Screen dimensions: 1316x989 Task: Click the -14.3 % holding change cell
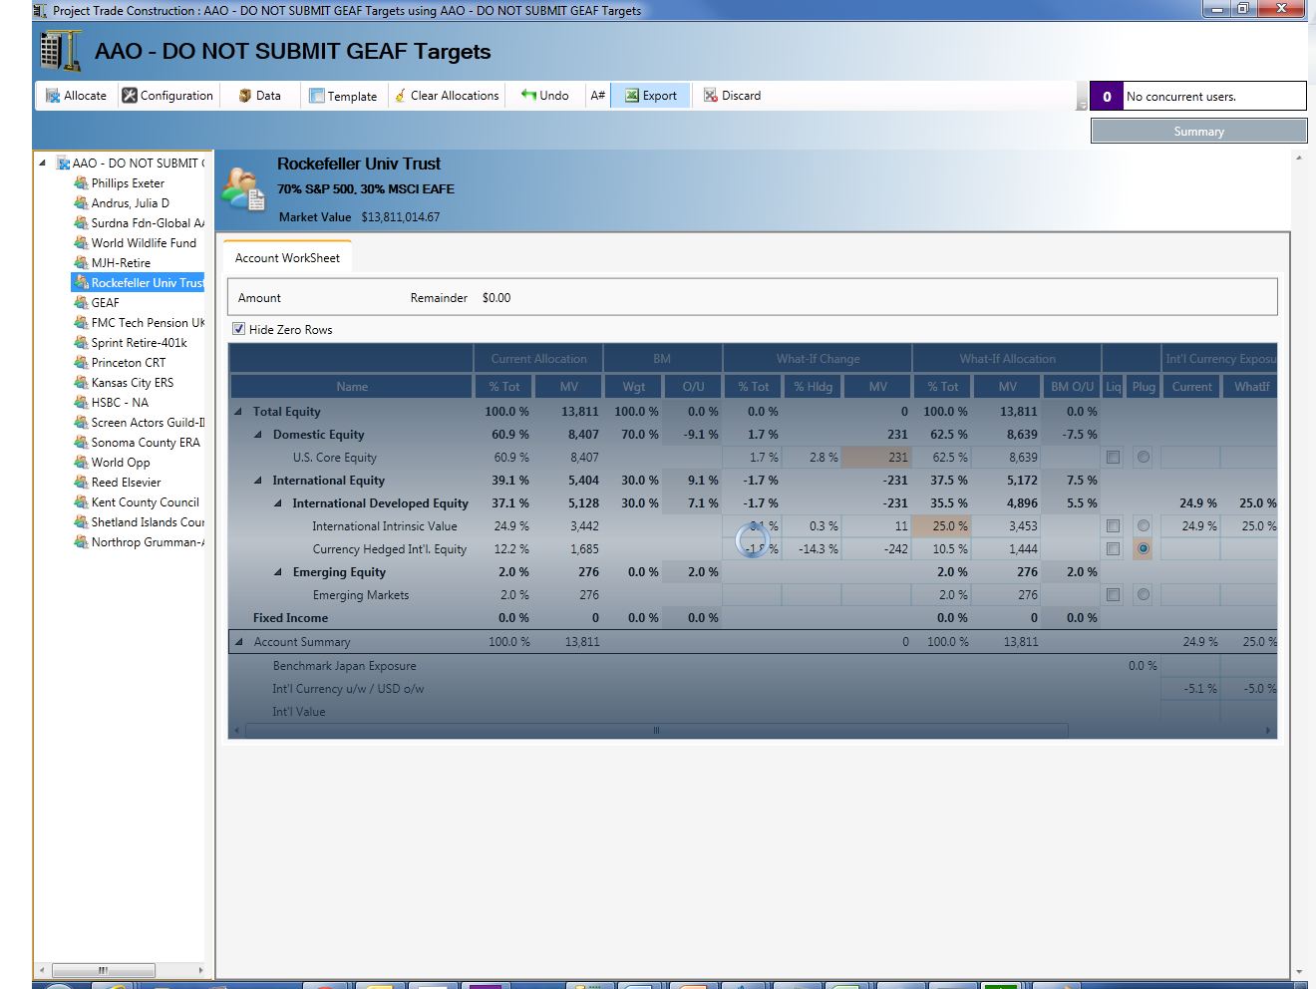(812, 549)
